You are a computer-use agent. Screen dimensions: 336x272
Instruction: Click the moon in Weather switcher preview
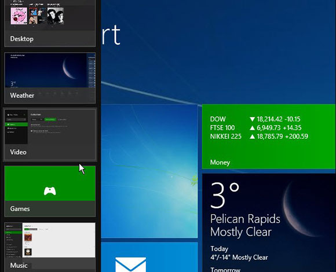click(69, 68)
